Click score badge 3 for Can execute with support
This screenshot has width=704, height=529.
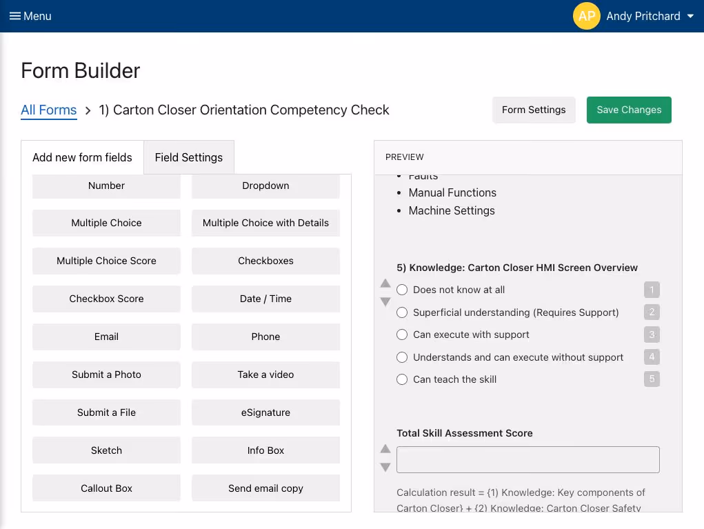pyautogui.click(x=652, y=335)
